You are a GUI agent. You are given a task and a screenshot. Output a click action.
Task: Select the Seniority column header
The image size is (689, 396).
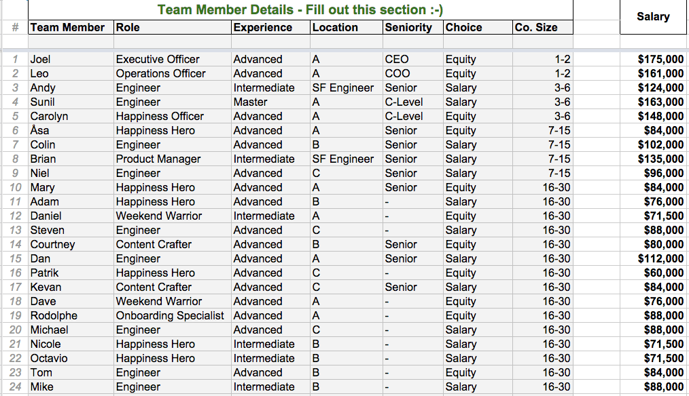(x=408, y=28)
